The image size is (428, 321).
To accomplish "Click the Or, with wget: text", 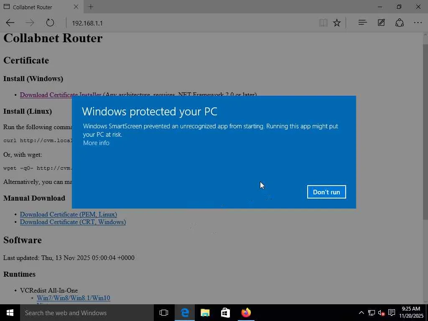I will pyautogui.click(x=23, y=155).
